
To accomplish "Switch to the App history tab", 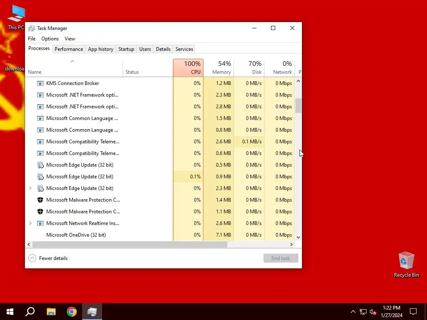I will pyautogui.click(x=100, y=49).
